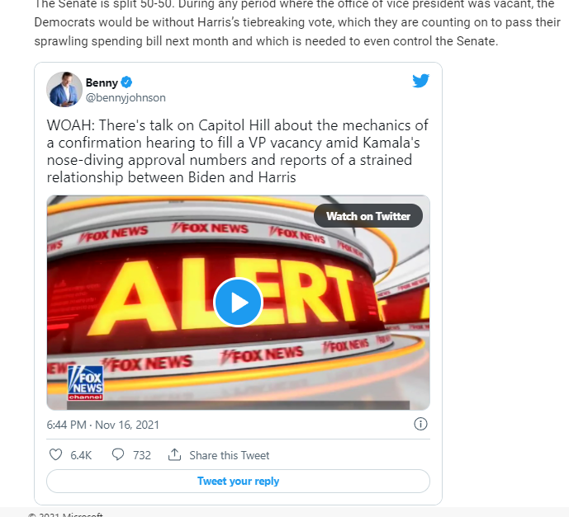The height and width of the screenshot is (517, 569).
Task: Click the 6.4K likes count
Action: [81, 455]
